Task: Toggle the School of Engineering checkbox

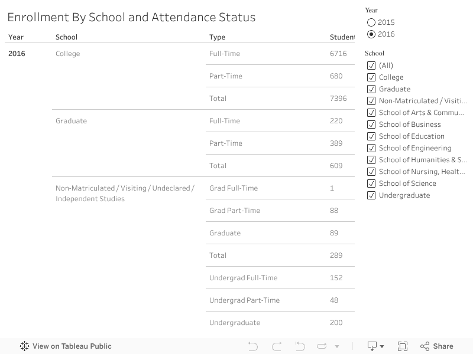Action: (371, 148)
